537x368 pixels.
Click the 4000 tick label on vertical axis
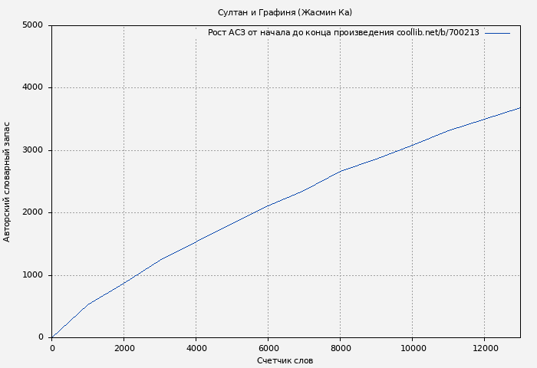pyautogui.click(x=32, y=88)
